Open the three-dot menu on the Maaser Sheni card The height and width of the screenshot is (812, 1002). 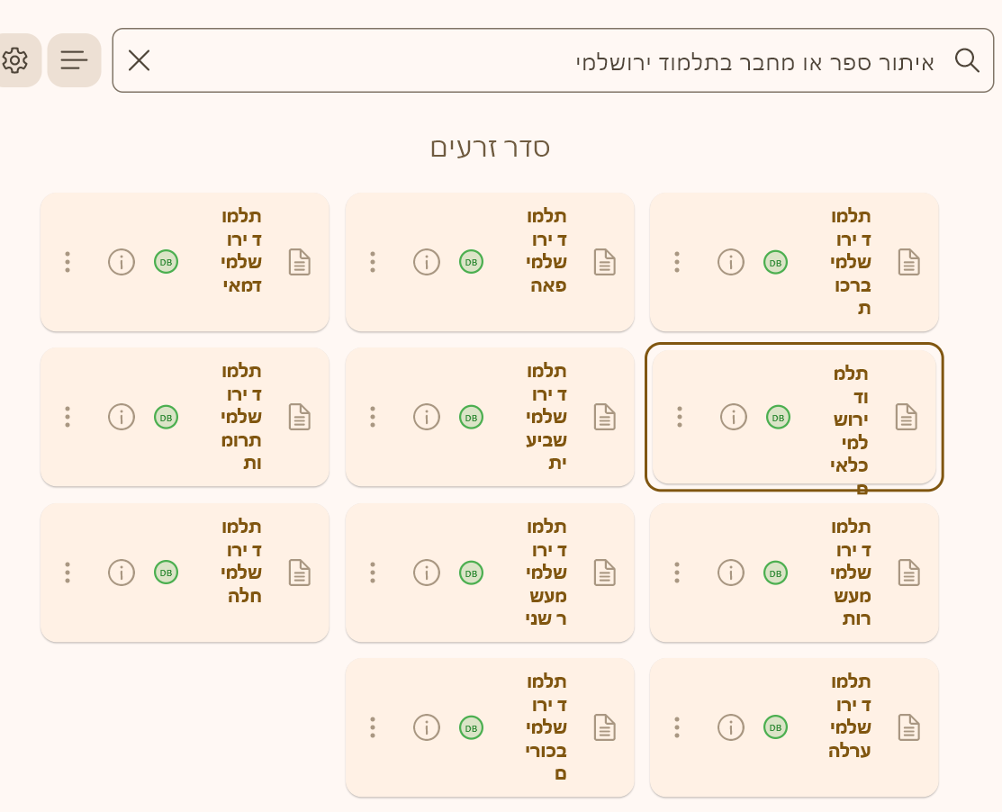coord(372,573)
